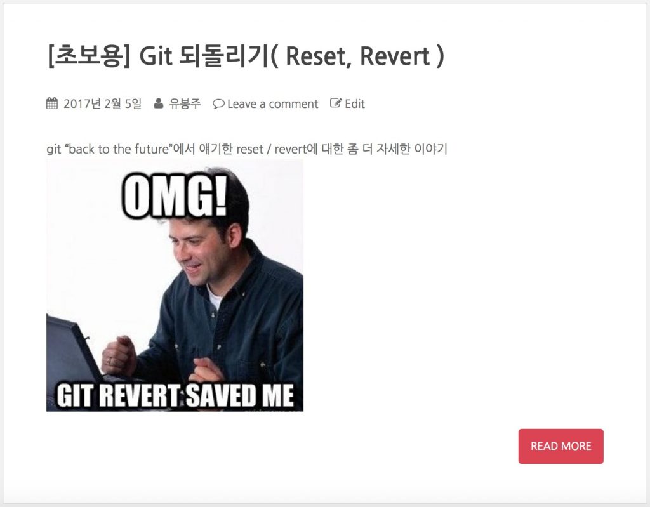Select the Edit post link
The width and height of the screenshot is (650, 507).
pos(354,103)
